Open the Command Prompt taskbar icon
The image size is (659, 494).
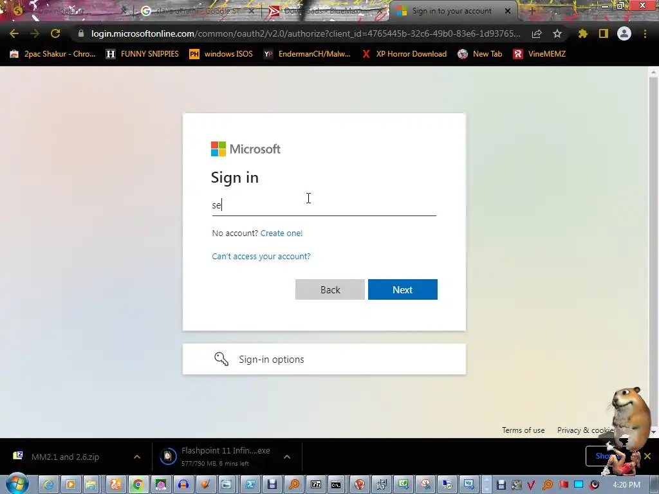coord(336,485)
